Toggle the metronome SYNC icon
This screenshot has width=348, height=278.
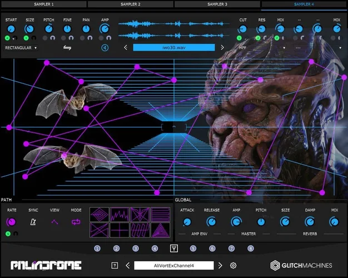point(33,222)
